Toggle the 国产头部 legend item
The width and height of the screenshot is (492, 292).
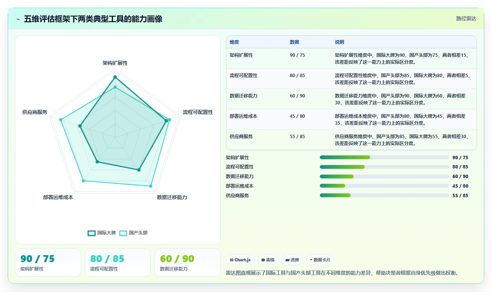(x=133, y=233)
